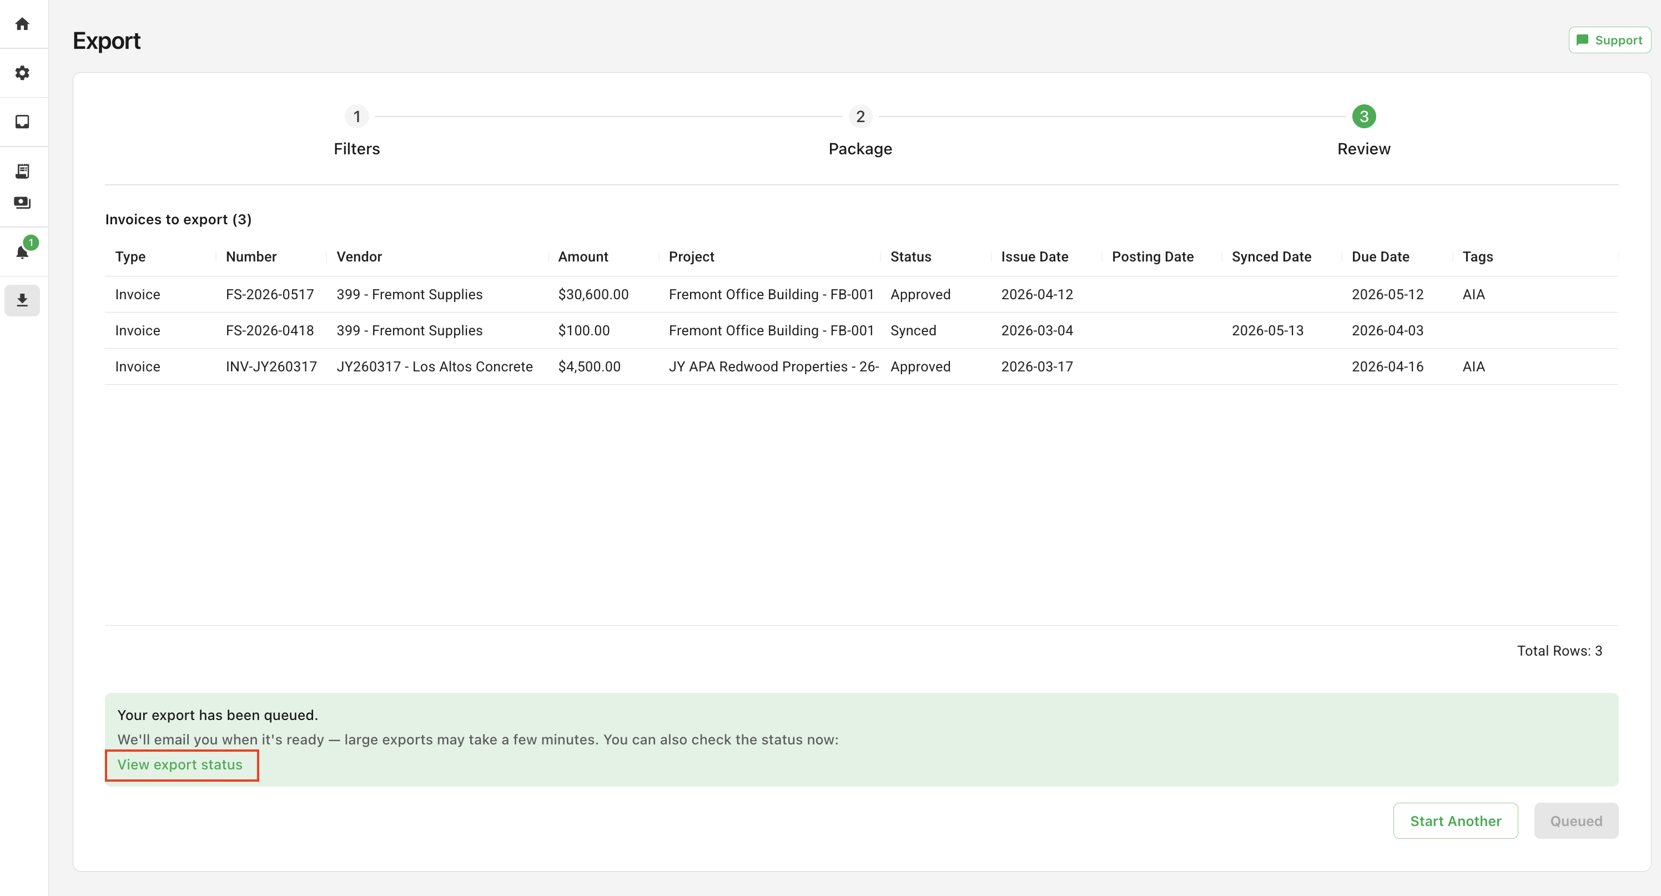The image size is (1661, 896).
Task: Click the disabled Queued button
Action: tap(1576, 821)
